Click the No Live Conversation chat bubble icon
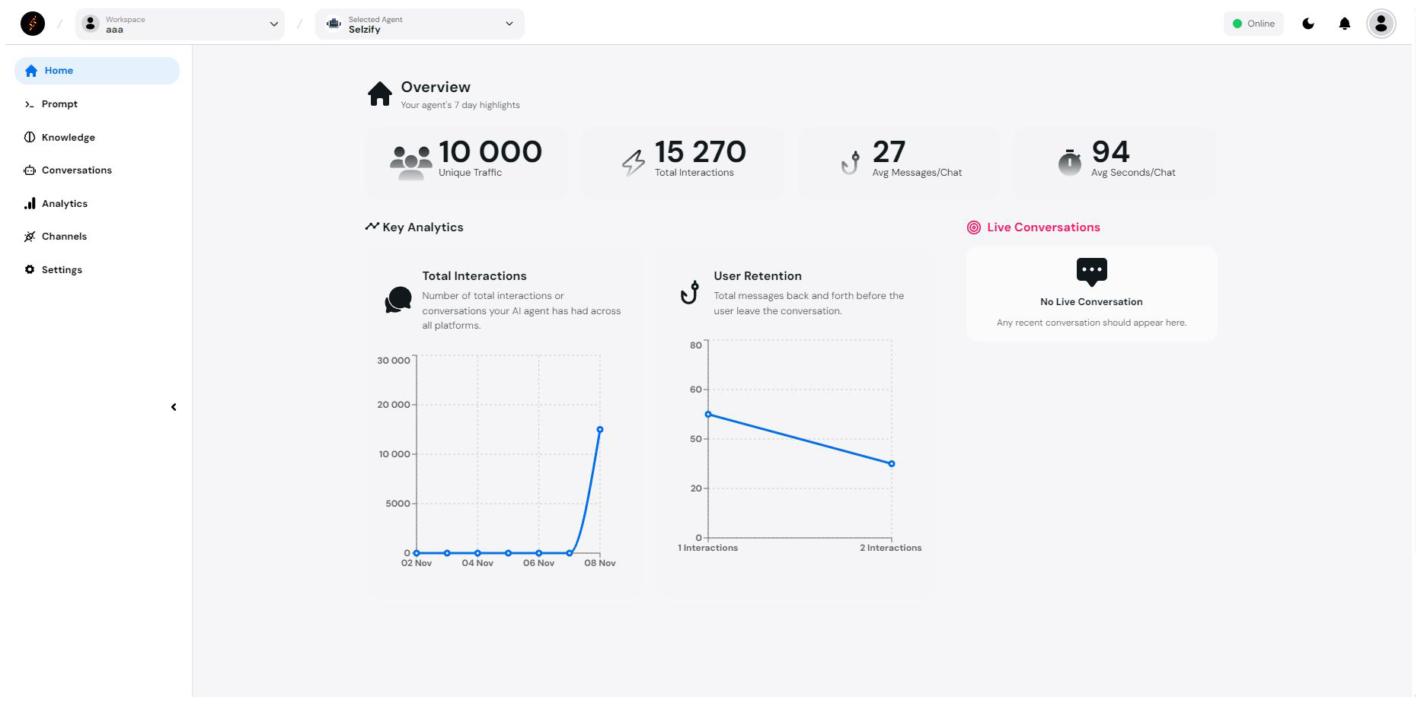The width and height of the screenshot is (1424, 703). click(1091, 272)
